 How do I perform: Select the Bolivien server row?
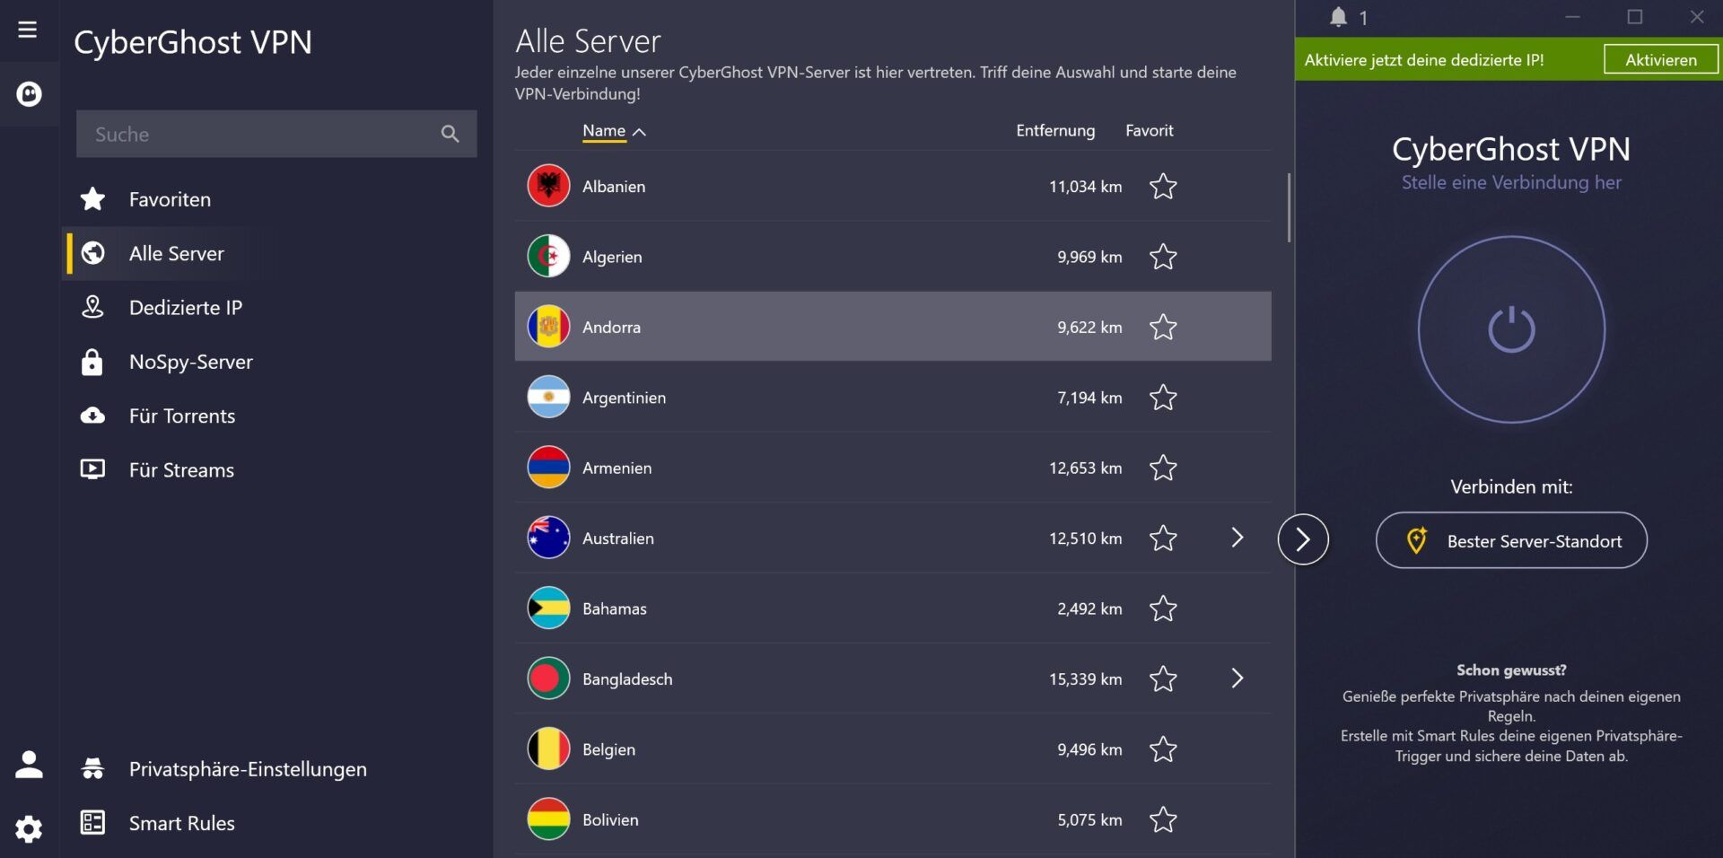893,819
